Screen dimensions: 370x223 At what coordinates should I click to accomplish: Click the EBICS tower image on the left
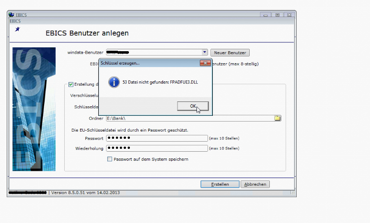(x=34, y=109)
